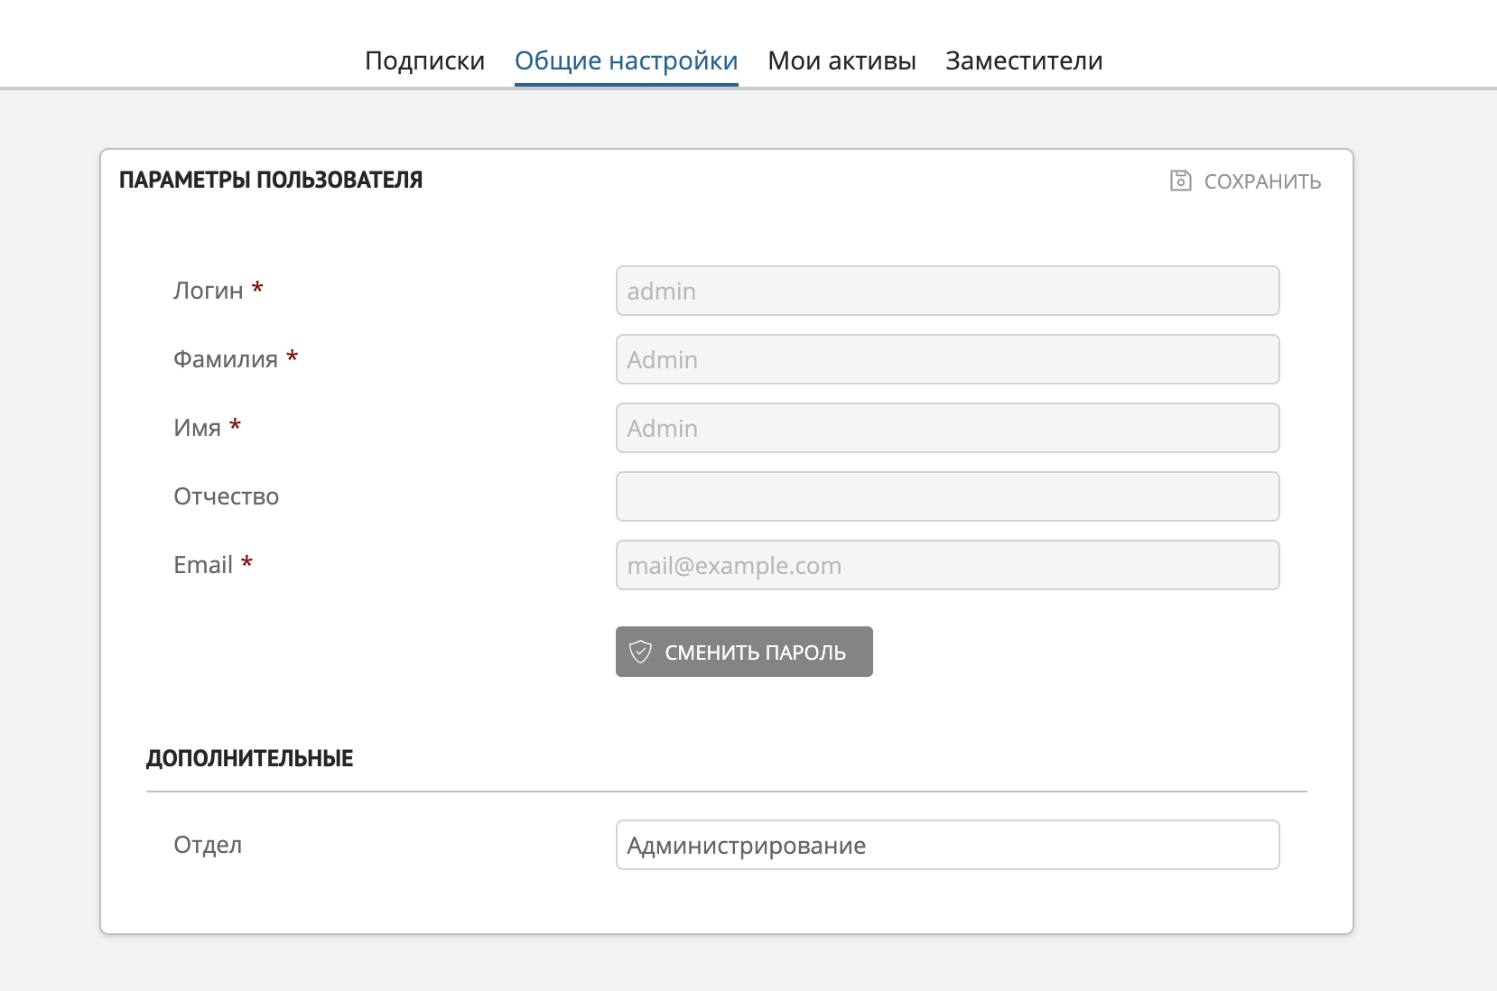Click the ДОПОЛНИТЕЛЬНЫЕ section heading

pos(249,758)
